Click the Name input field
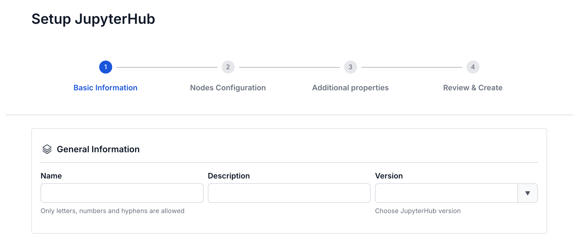The width and height of the screenshot is (579, 245). 122,193
